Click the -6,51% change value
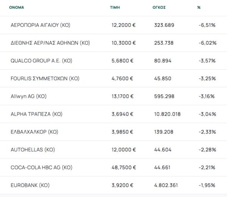 tap(207, 25)
